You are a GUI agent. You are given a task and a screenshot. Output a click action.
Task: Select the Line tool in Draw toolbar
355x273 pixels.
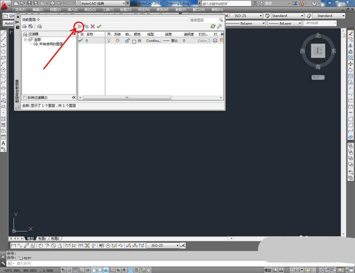[4, 33]
